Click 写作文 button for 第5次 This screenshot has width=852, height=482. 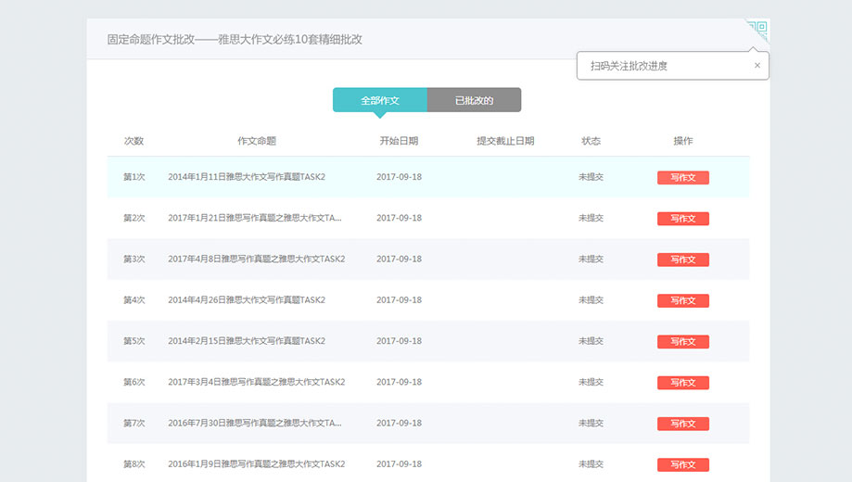[x=682, y=341]
